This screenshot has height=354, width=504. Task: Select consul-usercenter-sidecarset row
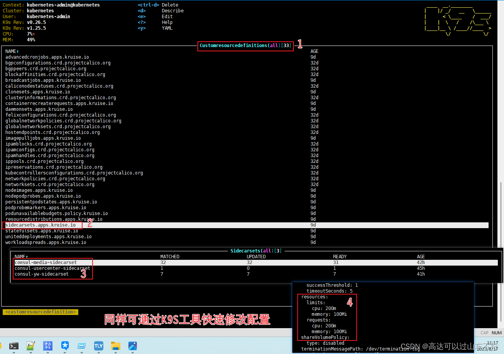click(x=256, y=268)
